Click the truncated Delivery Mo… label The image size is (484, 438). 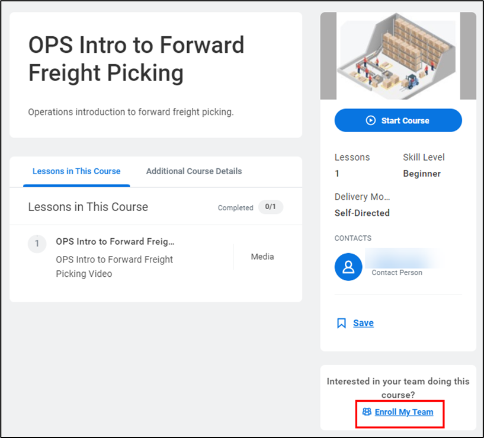(362, 197)
